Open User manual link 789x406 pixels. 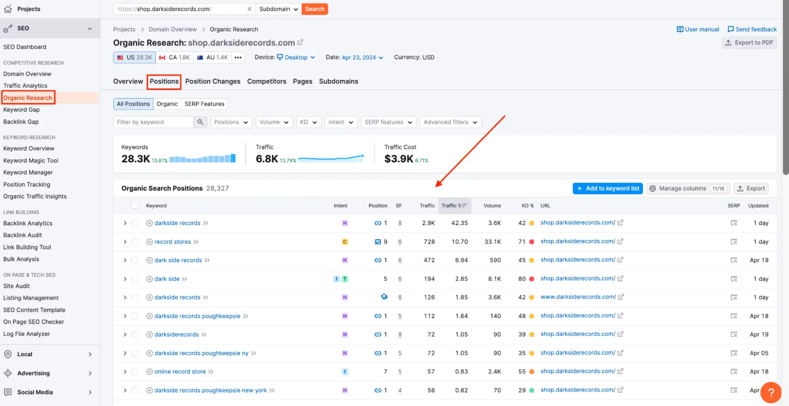click(698, 29)
